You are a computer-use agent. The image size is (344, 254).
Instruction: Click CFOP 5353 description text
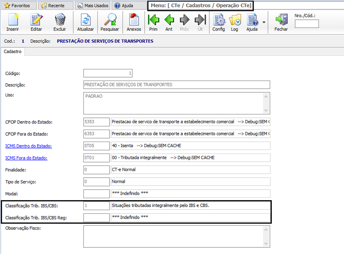click(x=190, y=122)
